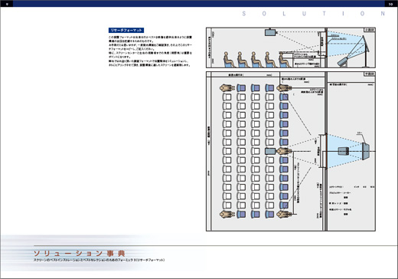Click the プロジェクター メーカー field line
Screen dimensions: 398x279
[x=340, y=193]
